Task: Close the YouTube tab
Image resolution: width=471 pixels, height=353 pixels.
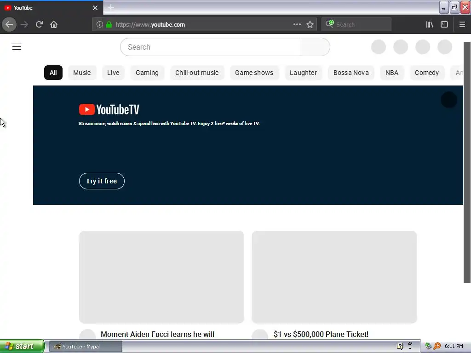Action: (95, 8)
